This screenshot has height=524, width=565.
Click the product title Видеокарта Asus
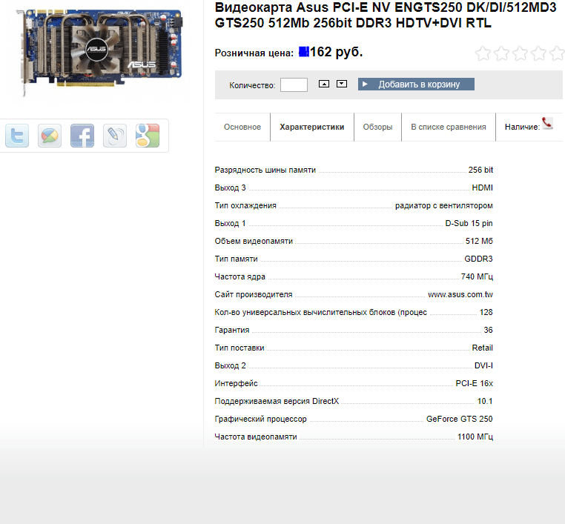coord(386,15)
